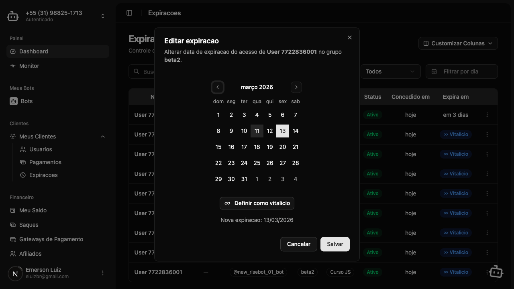This screenshot has width=514, height=289.
Task: Go to previous month in calendar
Action: coord(218,87)
